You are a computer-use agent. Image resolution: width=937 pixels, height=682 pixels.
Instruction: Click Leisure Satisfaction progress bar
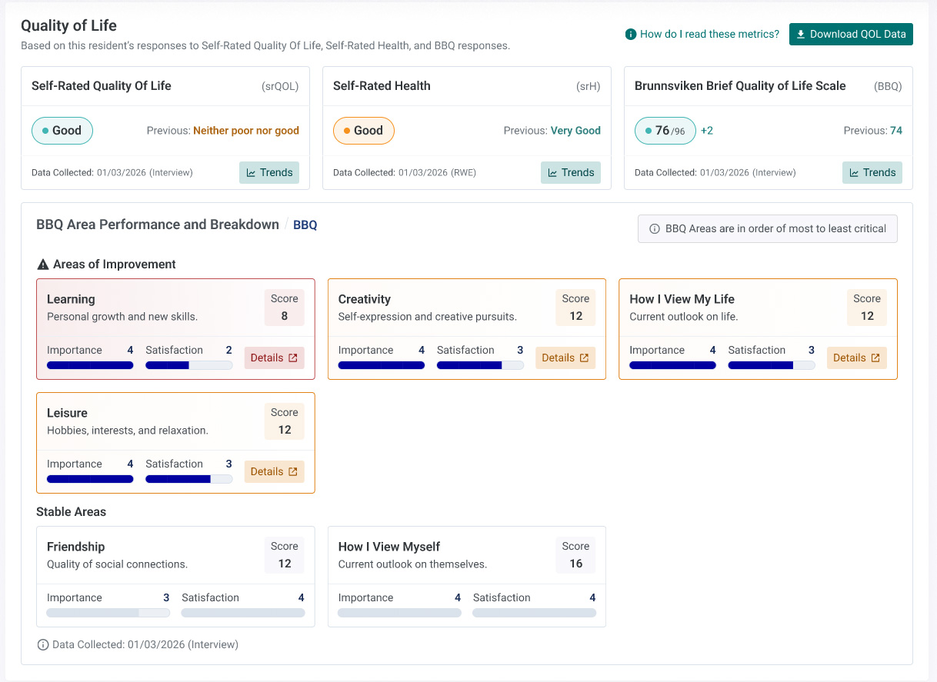click(188, 479)
